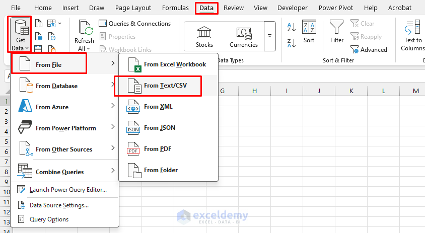Screen dimensions: 425x233
Task: Switch to the Page Layout tab
Action: pos(133,8)
